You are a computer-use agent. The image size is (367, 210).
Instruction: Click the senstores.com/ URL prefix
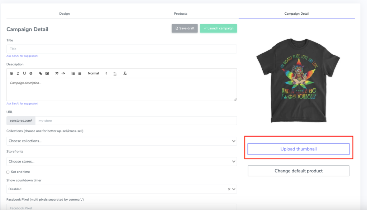coord(21,121)
